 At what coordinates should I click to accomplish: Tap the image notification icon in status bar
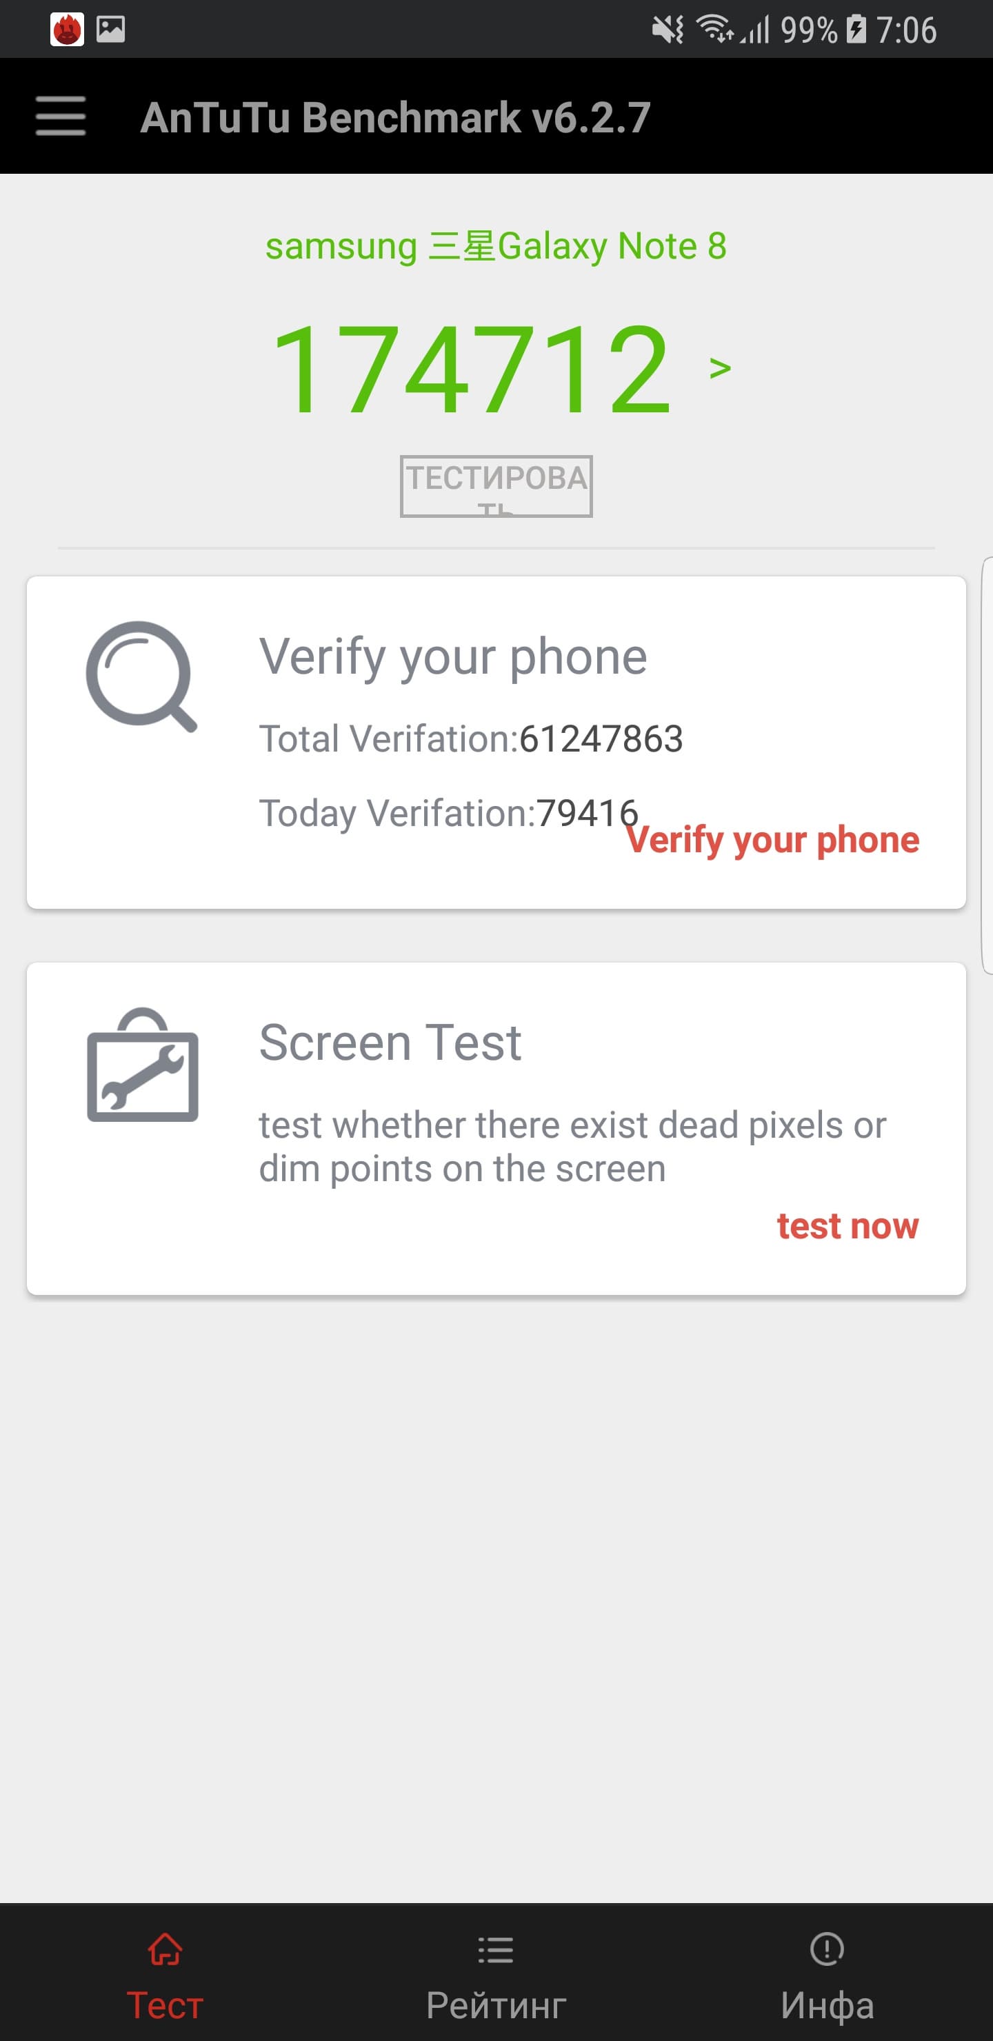tap(110, 30)
